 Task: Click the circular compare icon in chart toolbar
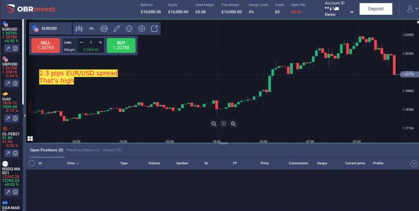coord(142,29)
